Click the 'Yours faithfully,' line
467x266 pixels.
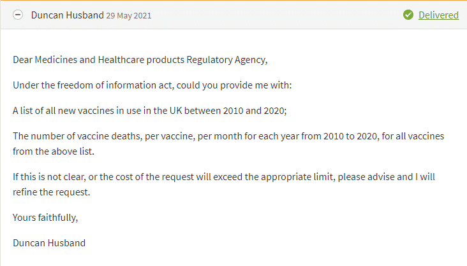pyautogui.click(x=45, y=218)
